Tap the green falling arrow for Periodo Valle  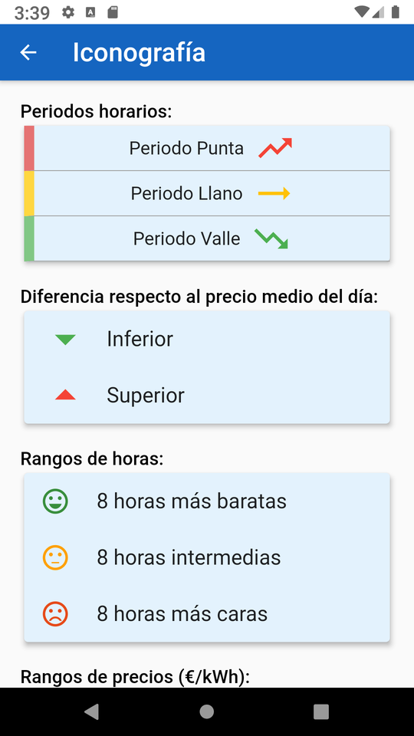click(x=271, y=238)
